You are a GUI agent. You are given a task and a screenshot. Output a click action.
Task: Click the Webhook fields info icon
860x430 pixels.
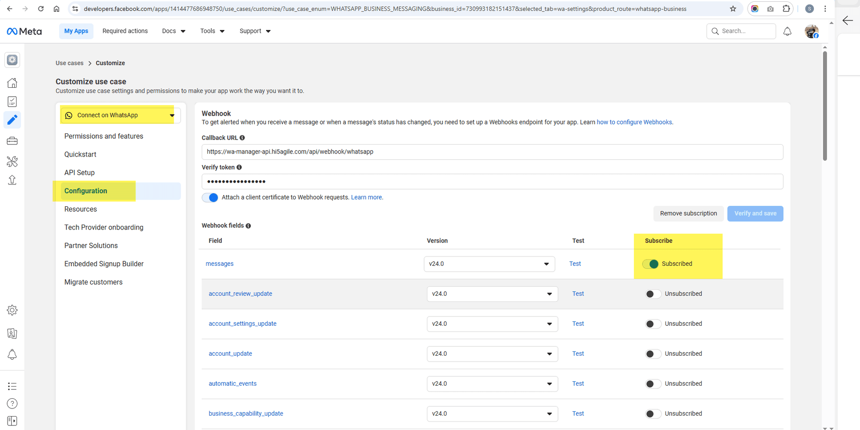(248, 226)
